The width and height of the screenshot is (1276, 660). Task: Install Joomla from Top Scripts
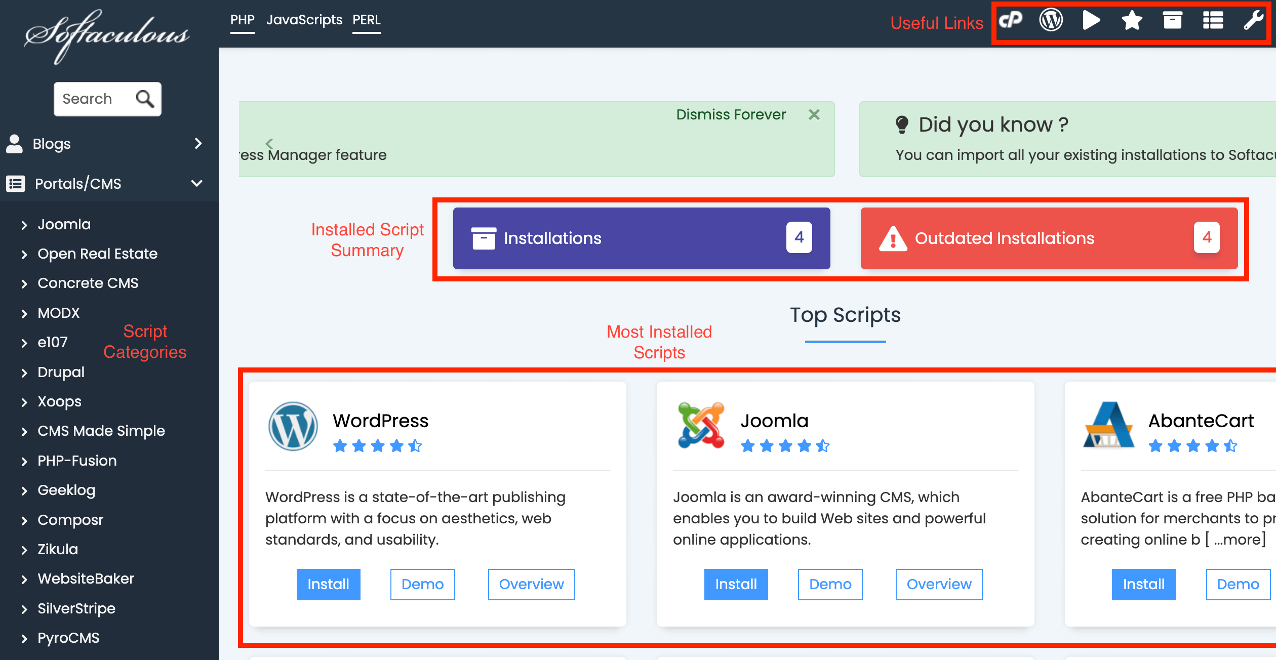[x=736, y=584]
